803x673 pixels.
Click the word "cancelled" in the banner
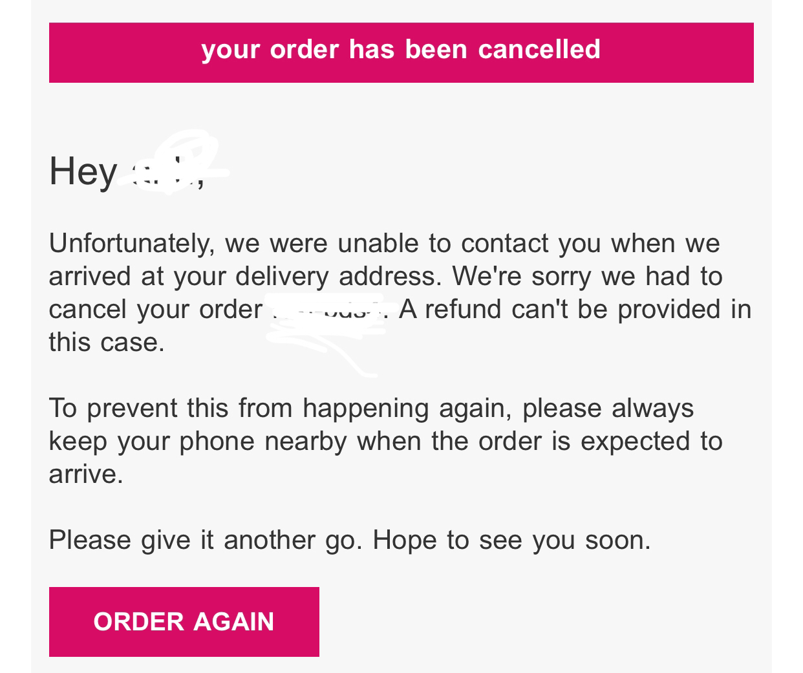pos(539,49)
